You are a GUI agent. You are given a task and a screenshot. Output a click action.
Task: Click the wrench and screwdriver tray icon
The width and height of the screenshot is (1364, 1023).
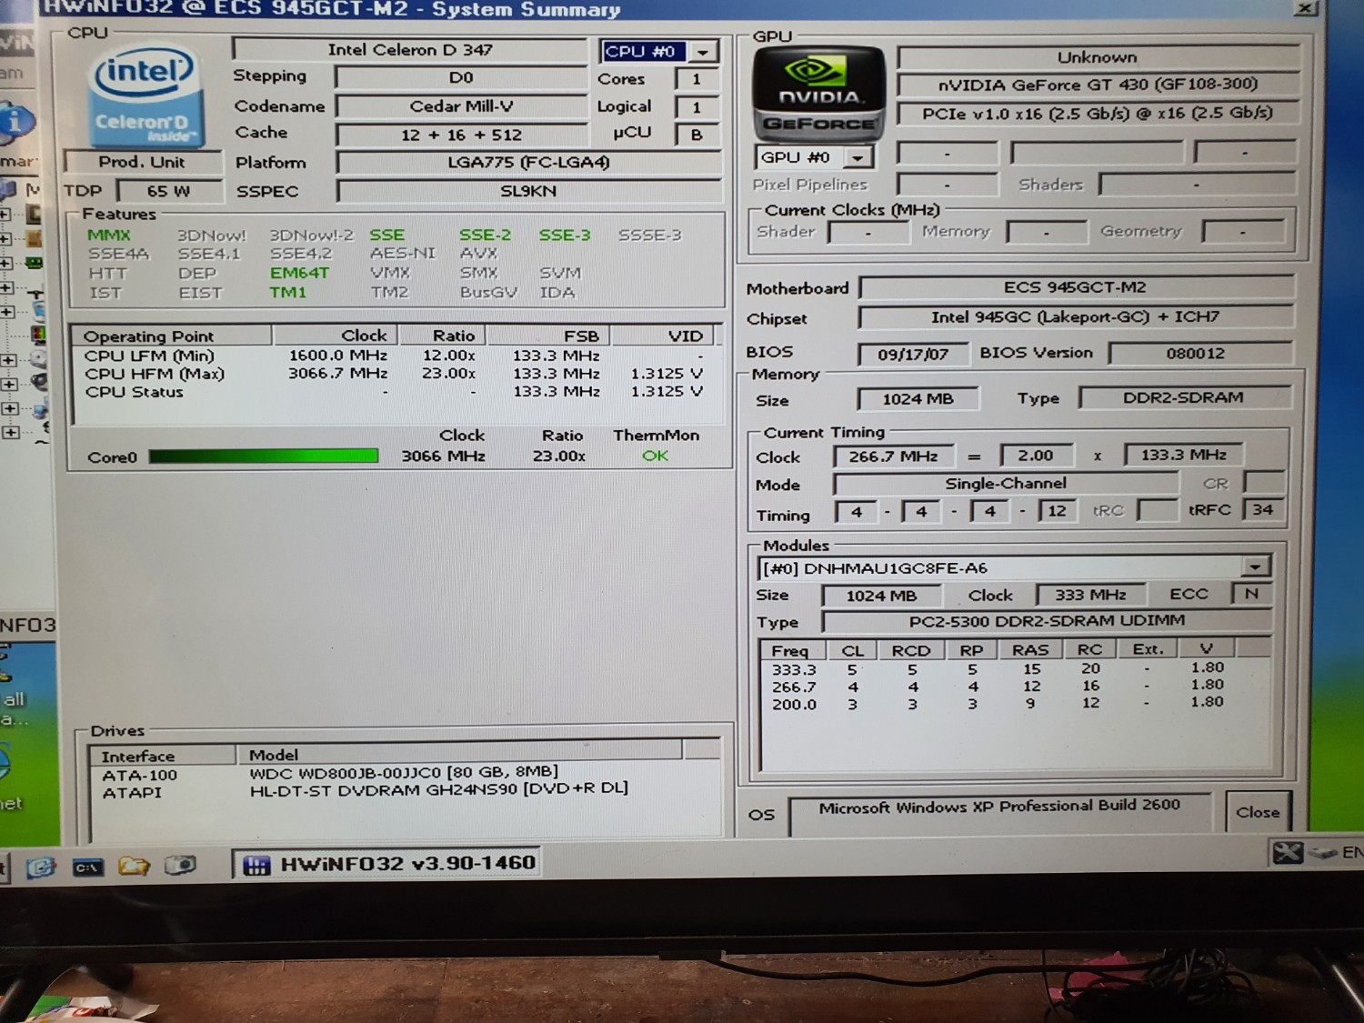point(1288,853)
